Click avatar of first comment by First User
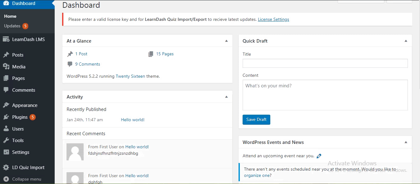The width and height of the screenshot is (420, 184). click(x=75, y=152)
